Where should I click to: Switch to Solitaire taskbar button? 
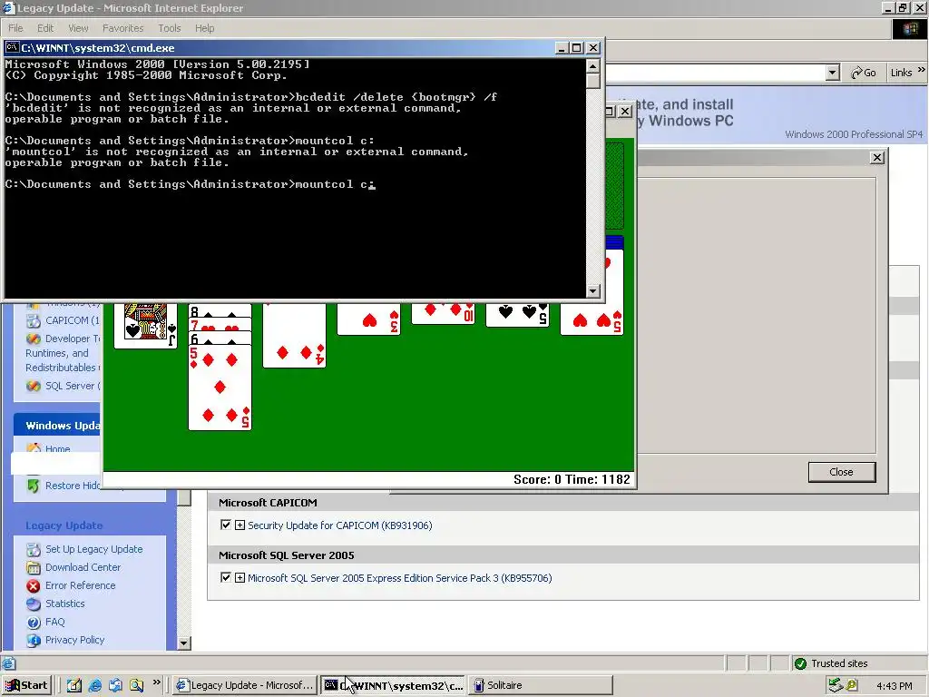pyautogui.click(x=541, y=685)
